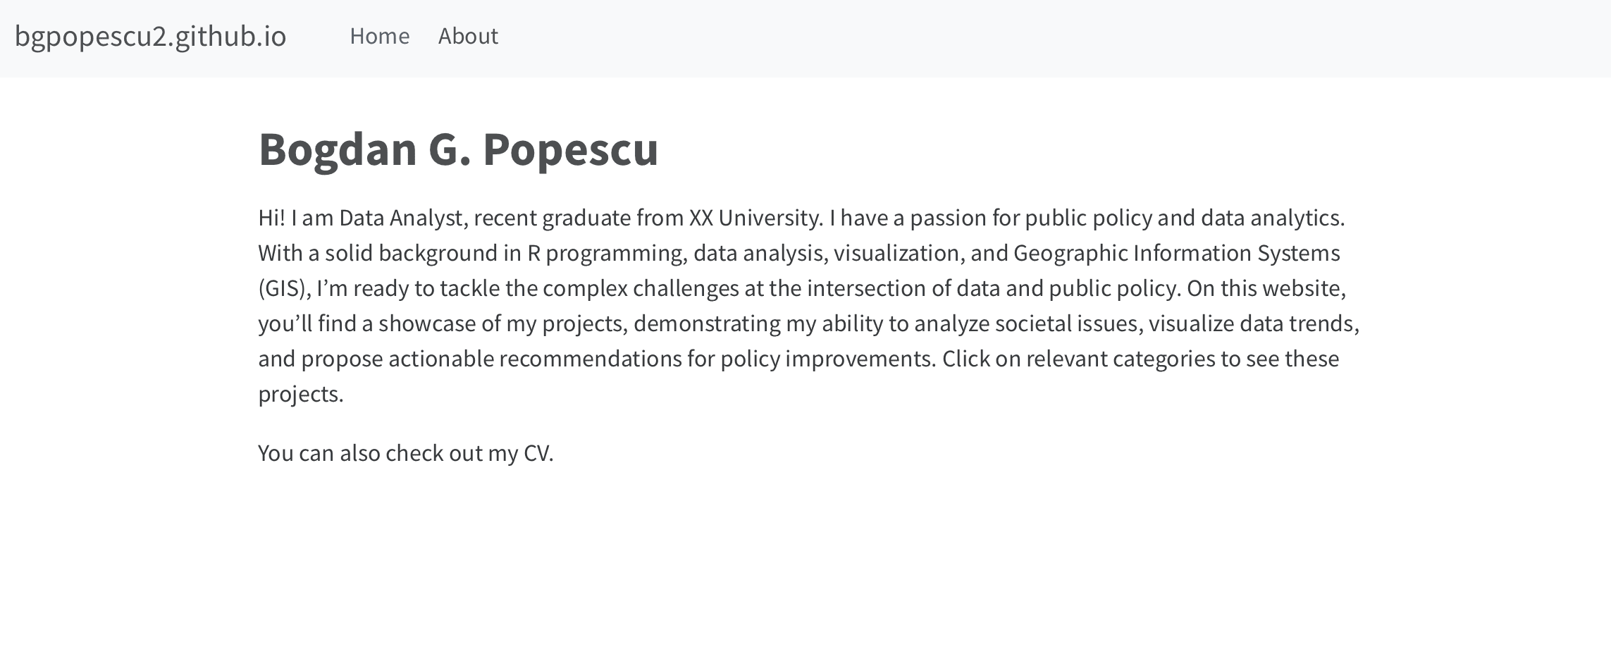Click the words "actionable recommendations"
This screenshot has width=1611, height=661.
534,359
